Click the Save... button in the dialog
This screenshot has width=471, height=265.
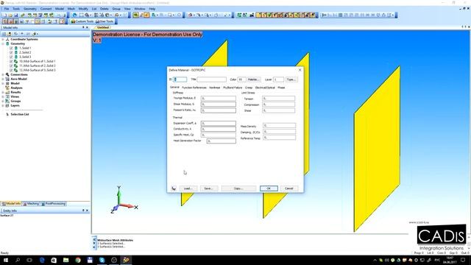(x=208, y=188)
